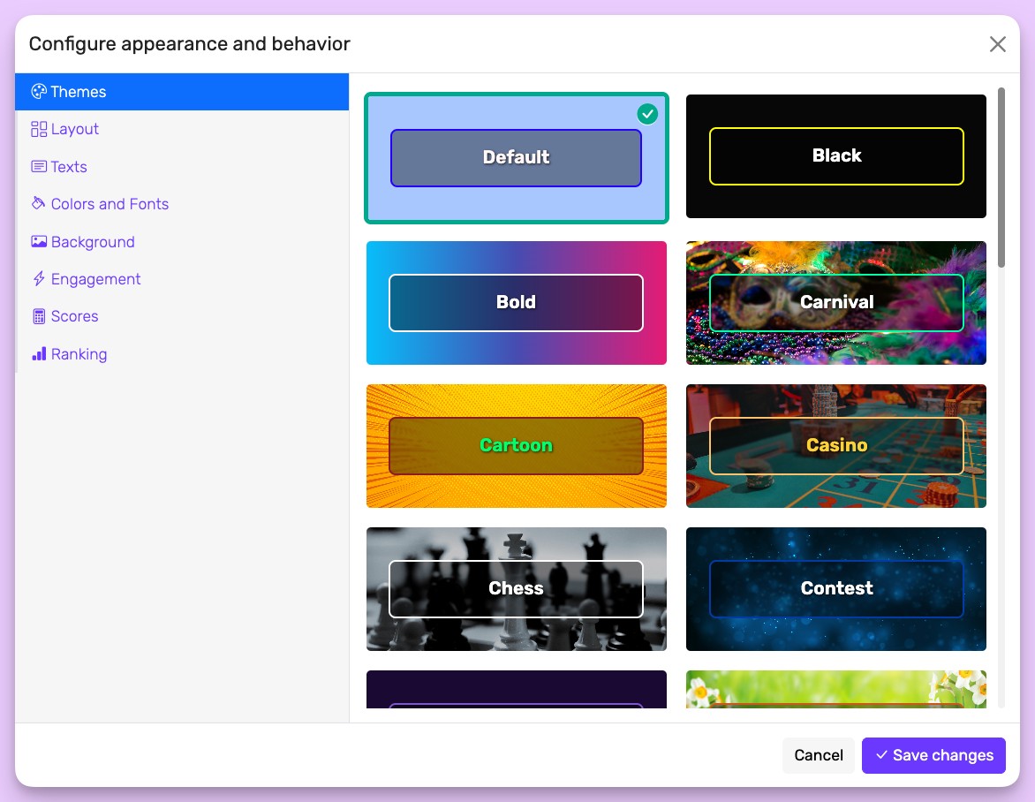The image size is (1035, 802).
Task: Pick the Bold gradient theme
Action: (517, 303)
